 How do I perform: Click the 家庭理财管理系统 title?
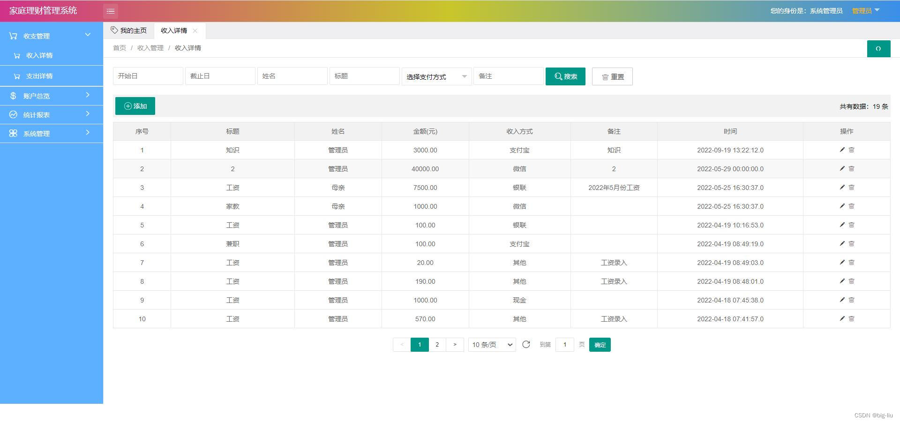pos(43,10)
